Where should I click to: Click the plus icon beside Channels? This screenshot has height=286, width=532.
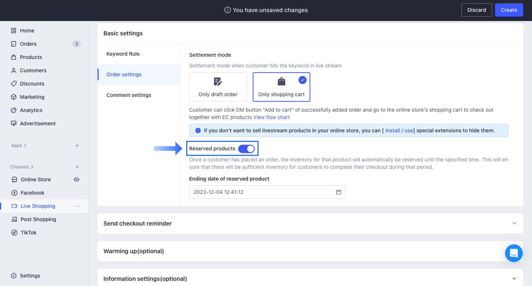click(x=77, y=167)
